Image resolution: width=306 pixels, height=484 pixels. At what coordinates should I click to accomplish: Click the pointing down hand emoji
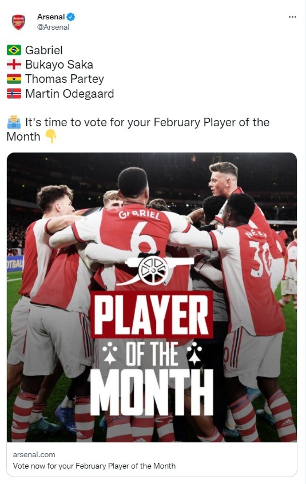click(x=51, y=137)
